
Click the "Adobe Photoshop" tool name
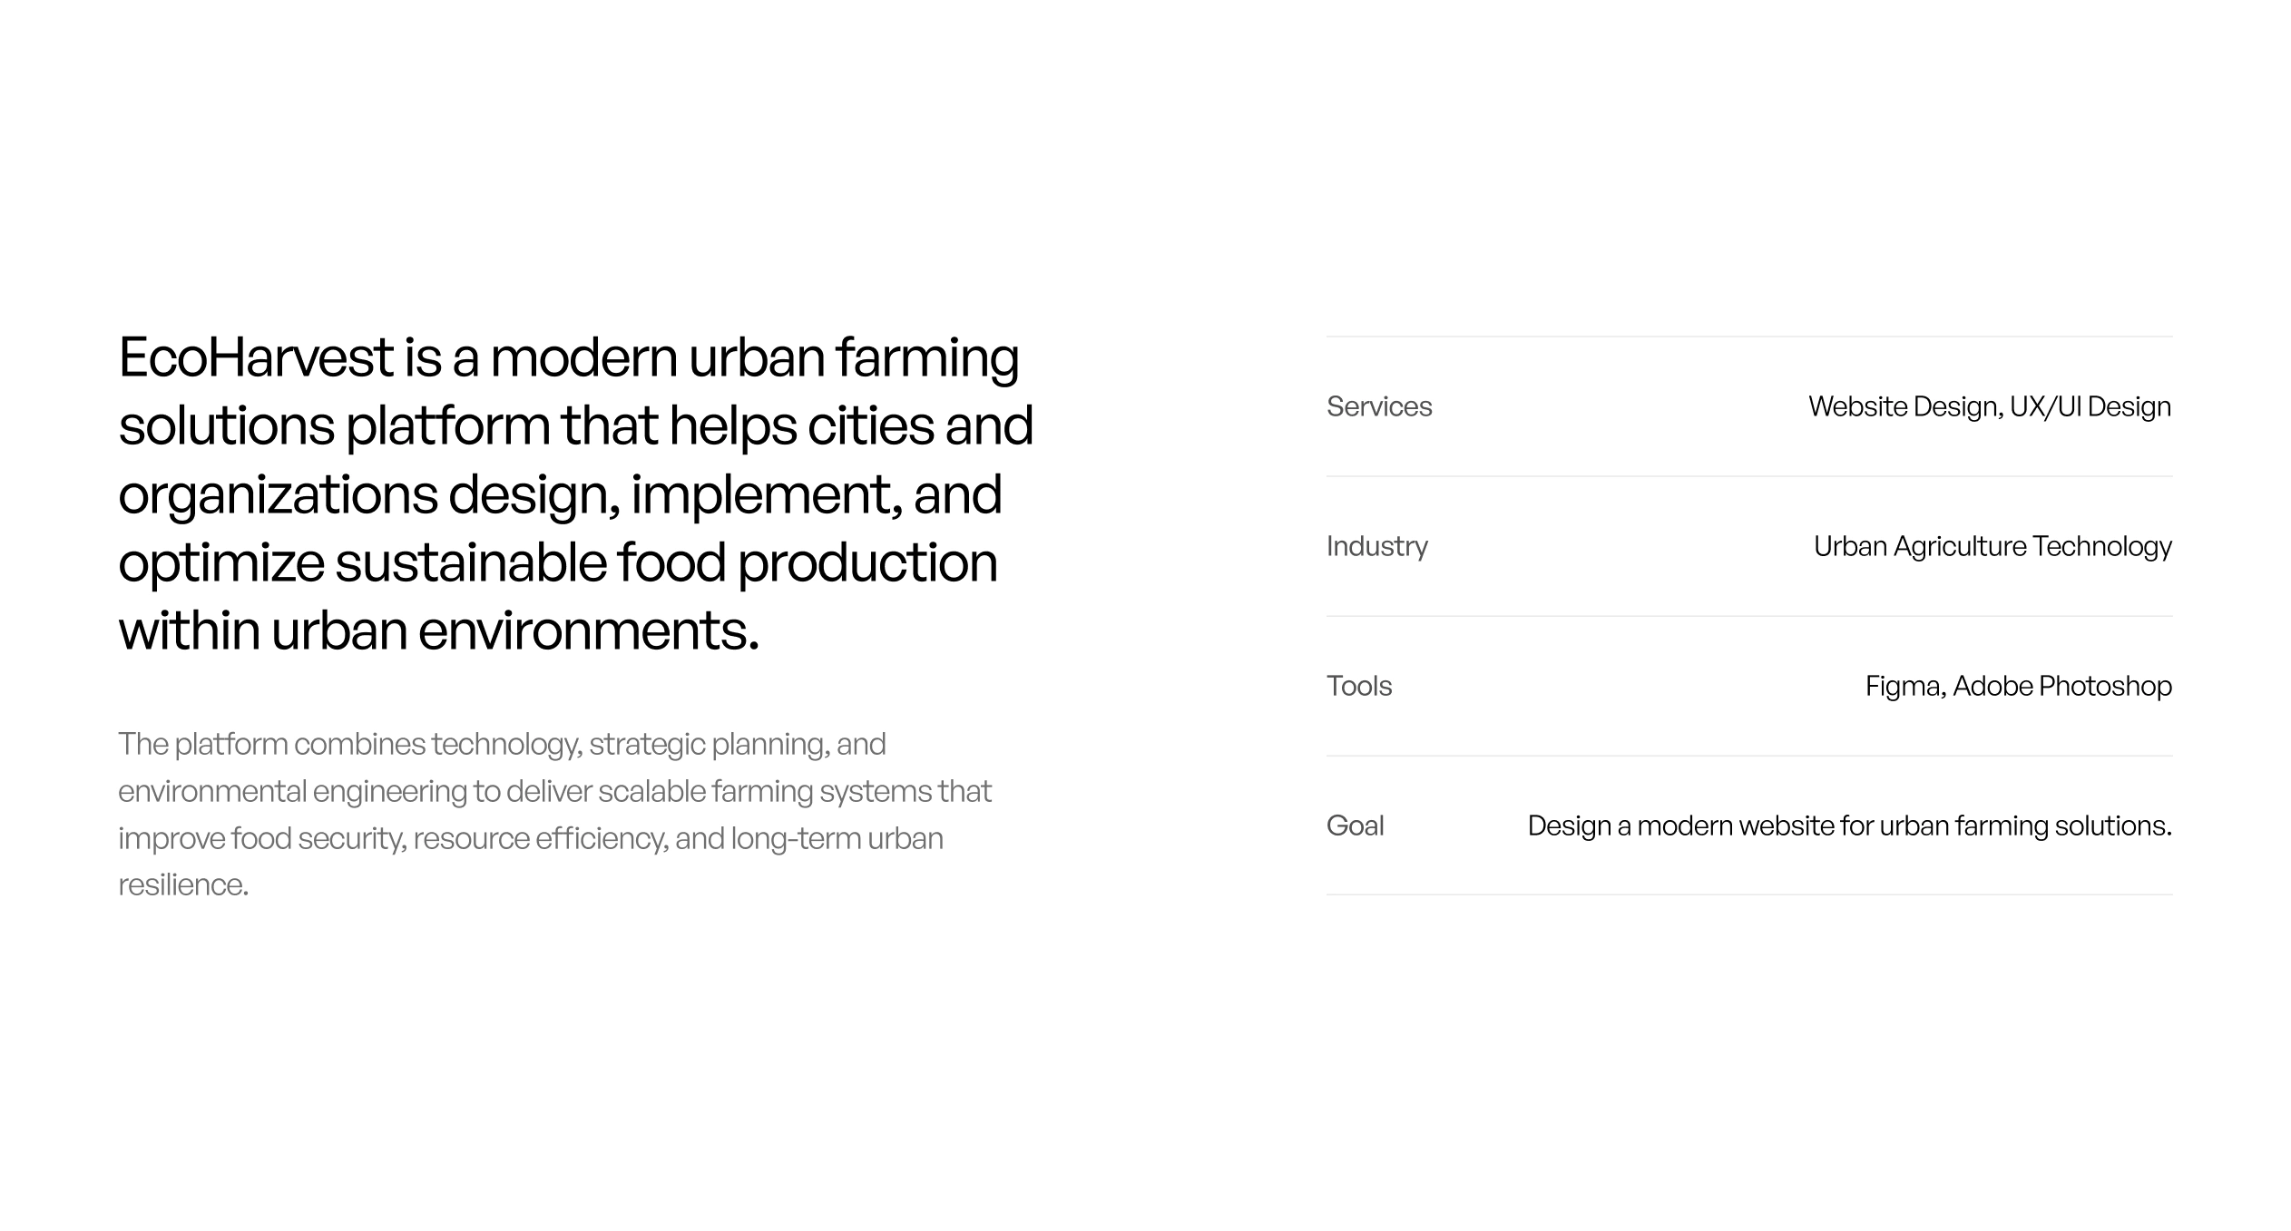2061,686
